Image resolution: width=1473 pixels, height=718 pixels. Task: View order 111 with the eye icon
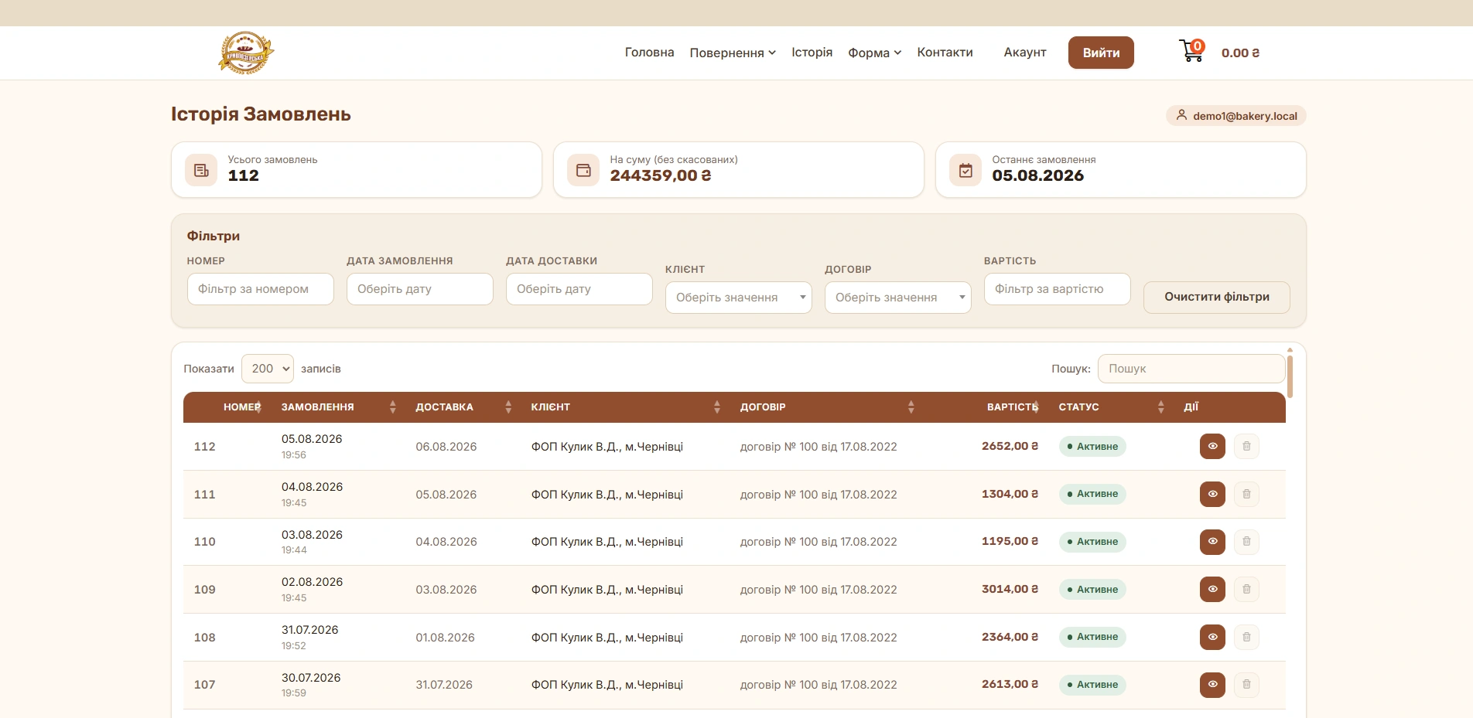(x=1212, y=494)
